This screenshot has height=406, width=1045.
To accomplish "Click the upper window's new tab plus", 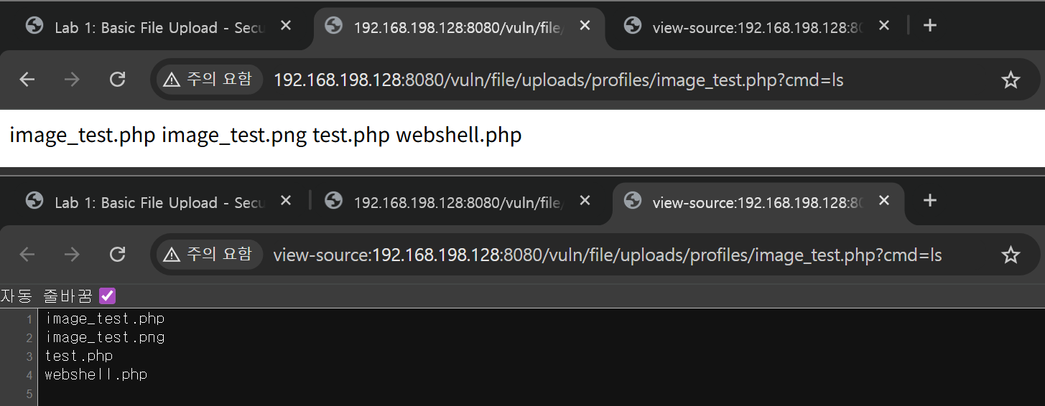I will (930, 26).
